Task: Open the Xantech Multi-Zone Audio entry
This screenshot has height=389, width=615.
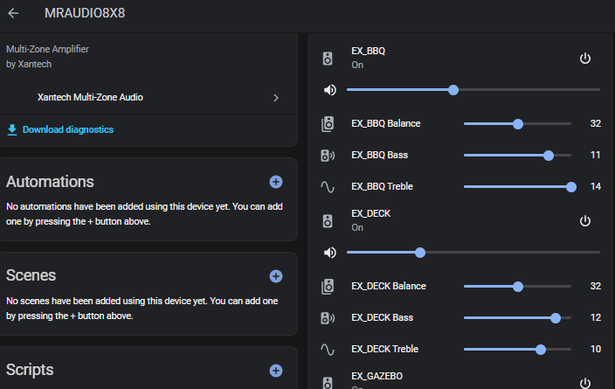Action: tap(91, 98)
